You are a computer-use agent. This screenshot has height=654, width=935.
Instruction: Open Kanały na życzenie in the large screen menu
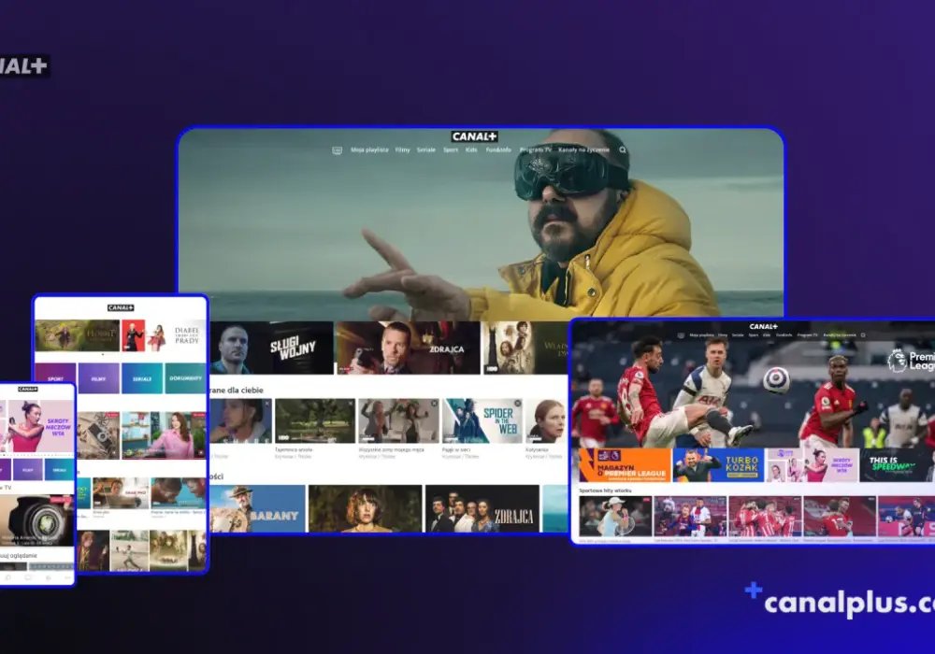click(583, 150)
